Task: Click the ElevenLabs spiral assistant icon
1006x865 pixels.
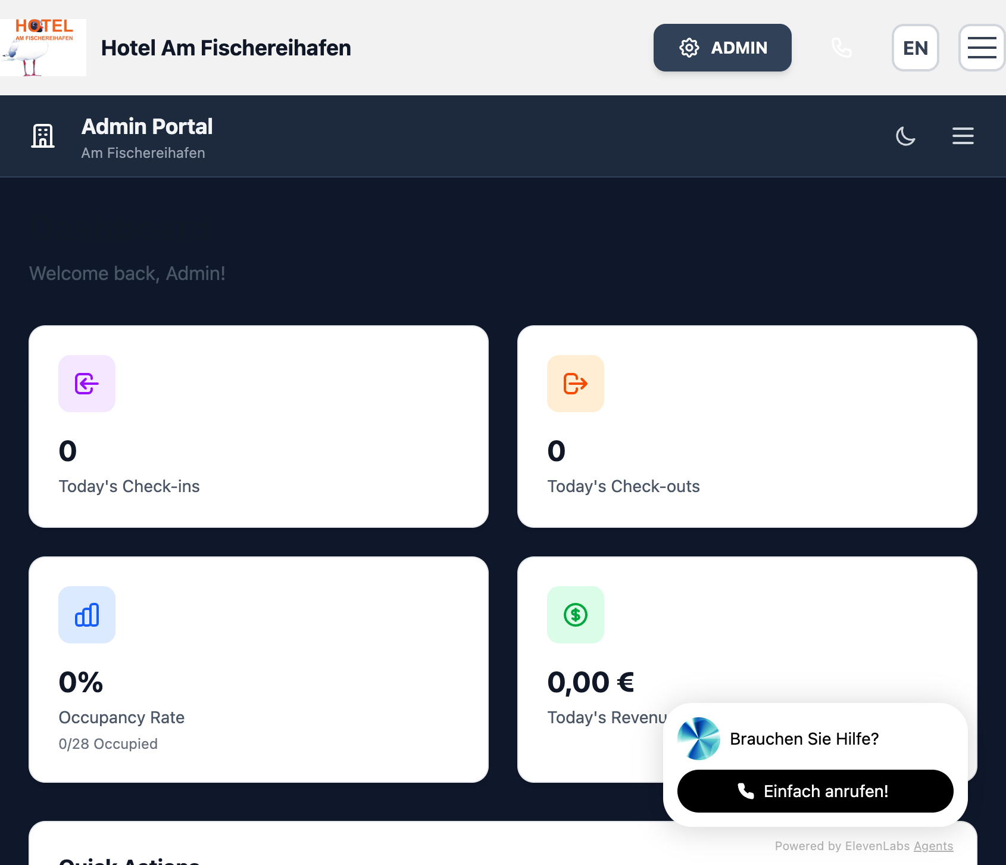Action: coord(698,738)
